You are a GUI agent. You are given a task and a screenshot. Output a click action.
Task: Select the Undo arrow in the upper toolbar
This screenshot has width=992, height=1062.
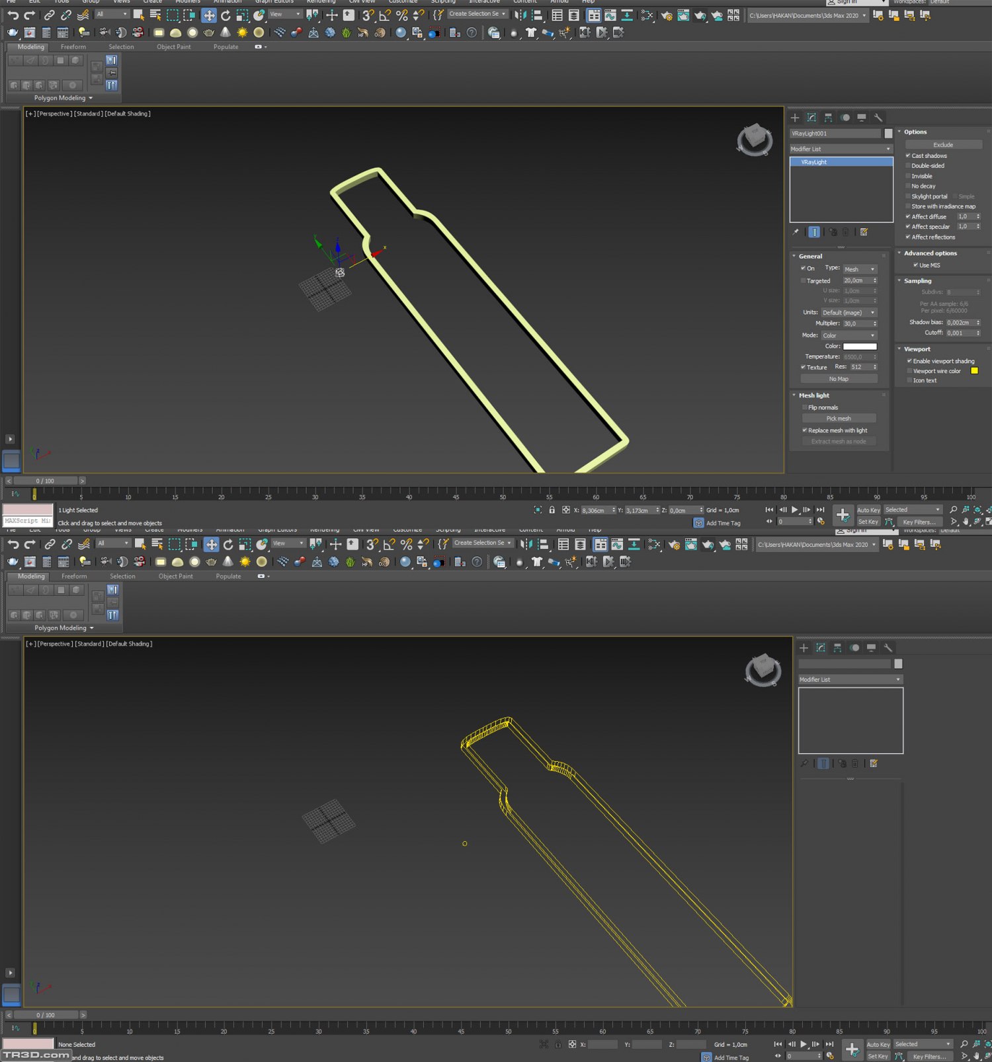tap(13, 15)
